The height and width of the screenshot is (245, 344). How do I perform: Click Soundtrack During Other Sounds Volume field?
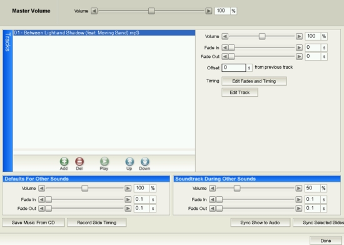coord(313,188)
